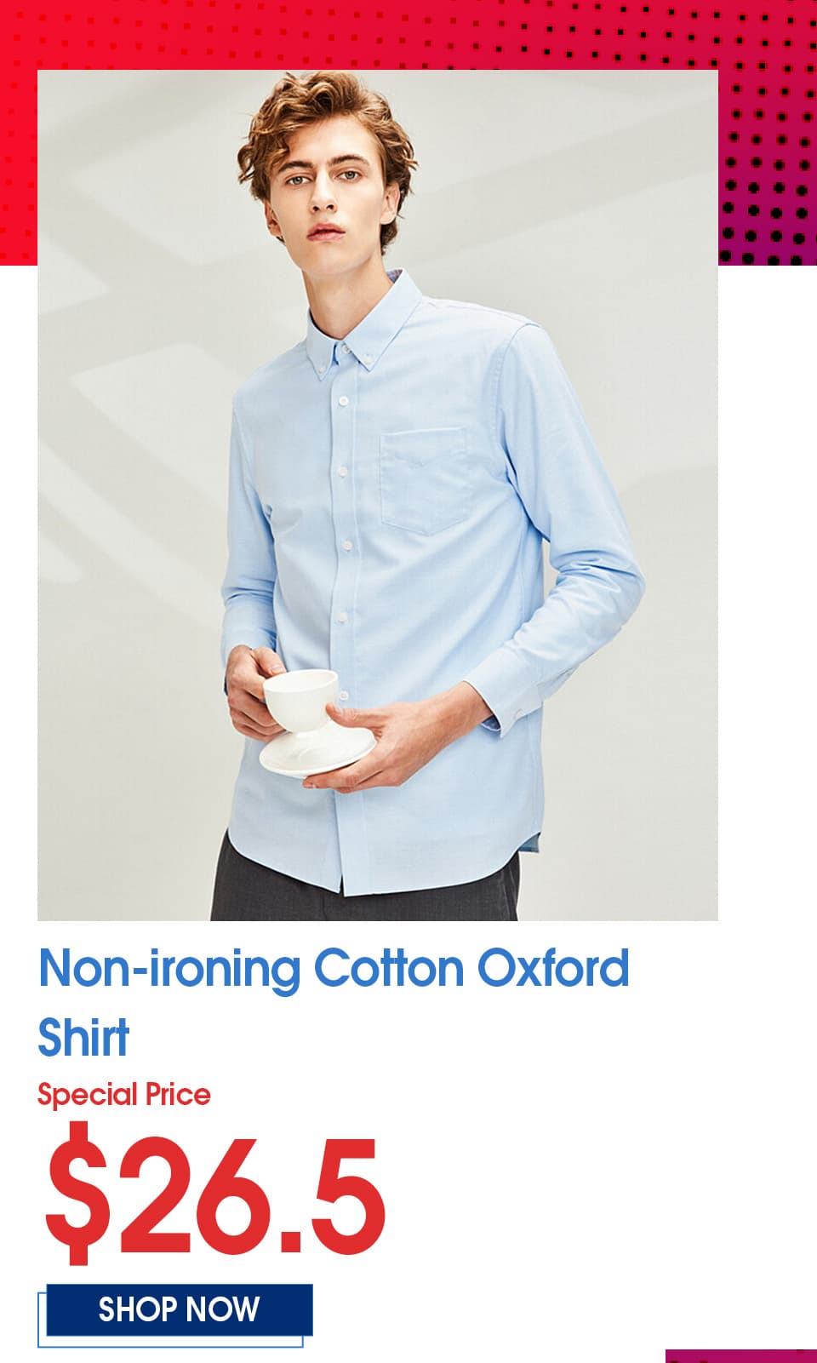
Task: Click the magenta block at bottom right corner
Action: [741, 1355]
